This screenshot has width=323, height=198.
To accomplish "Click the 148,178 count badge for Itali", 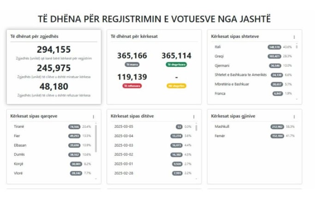I will click(274, 47).
